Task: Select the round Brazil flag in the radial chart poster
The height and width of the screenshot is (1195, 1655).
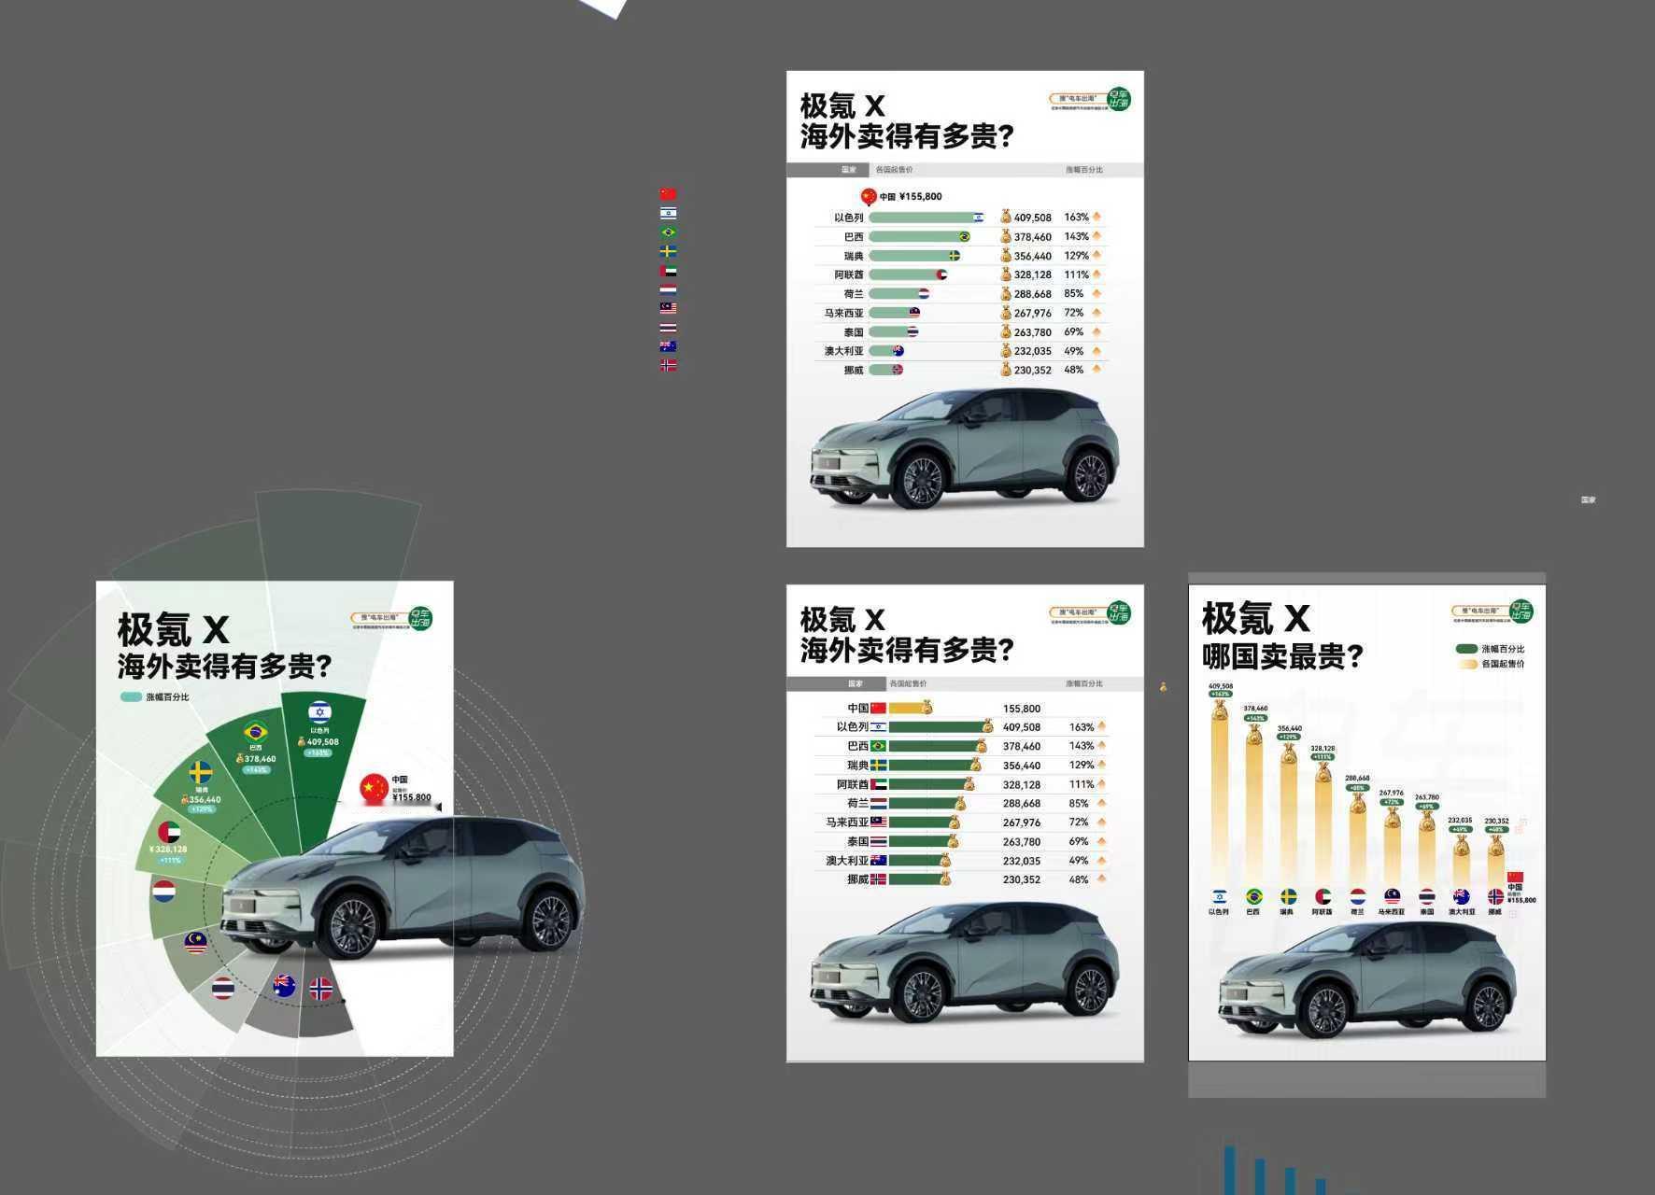Action: coord(255,731)
